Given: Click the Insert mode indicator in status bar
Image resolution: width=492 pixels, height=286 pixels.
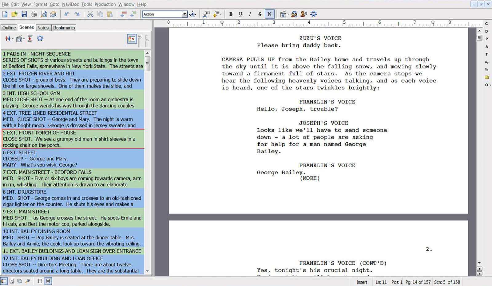Looking at the screenshot, I should coord(362,282).
